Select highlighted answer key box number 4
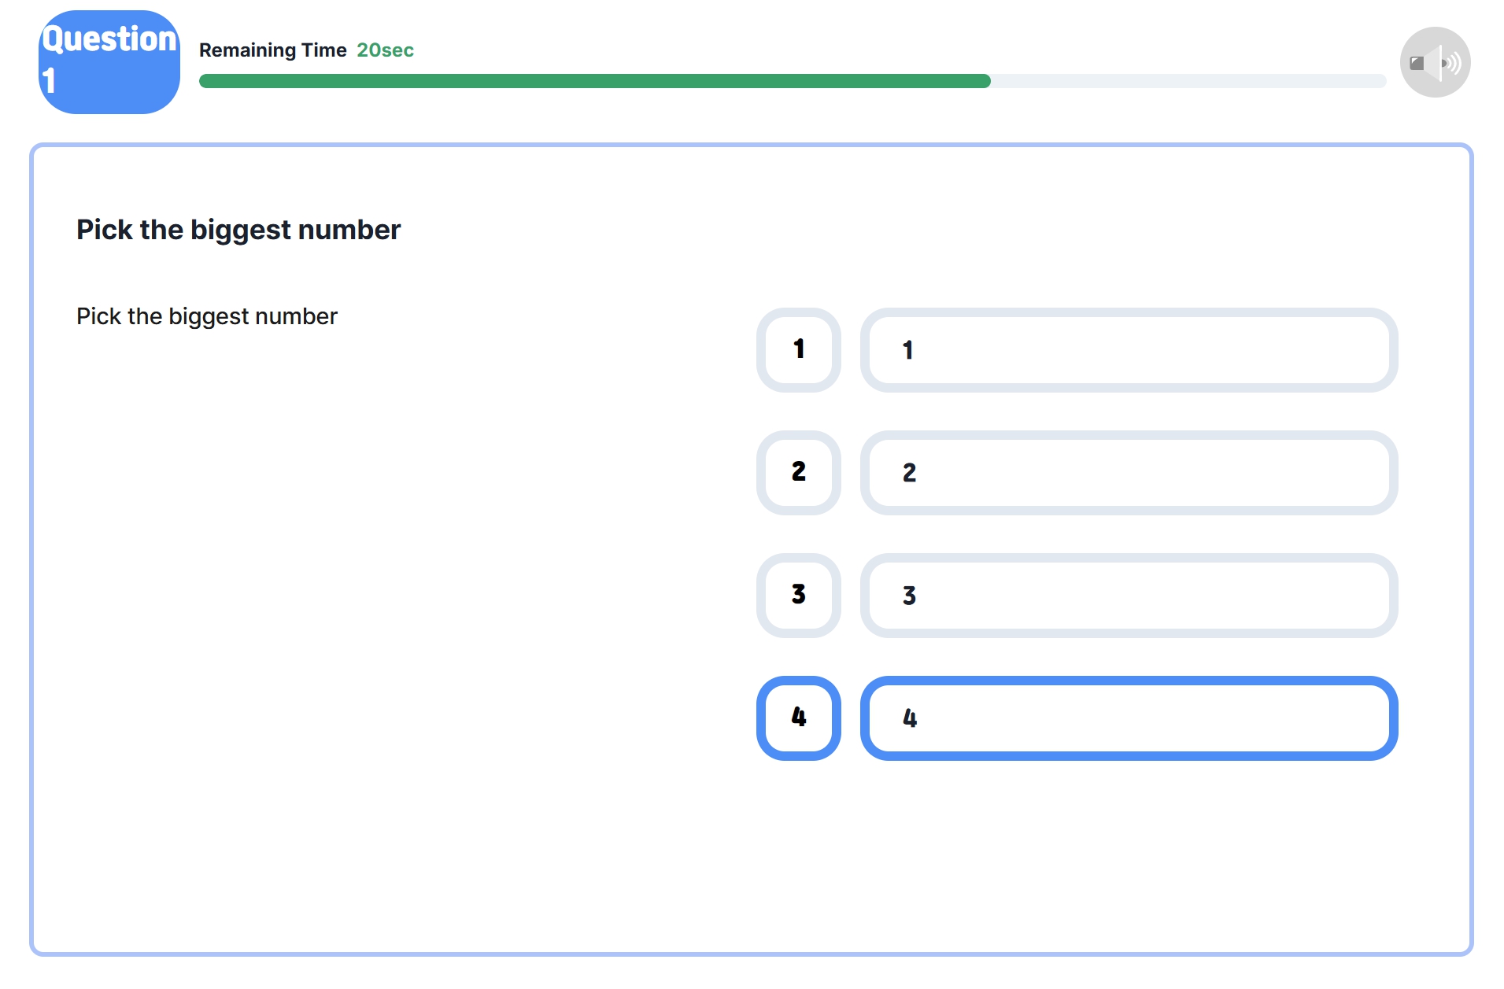The width and height of the screenshot is (1504, 989). [x=799, y=718]
